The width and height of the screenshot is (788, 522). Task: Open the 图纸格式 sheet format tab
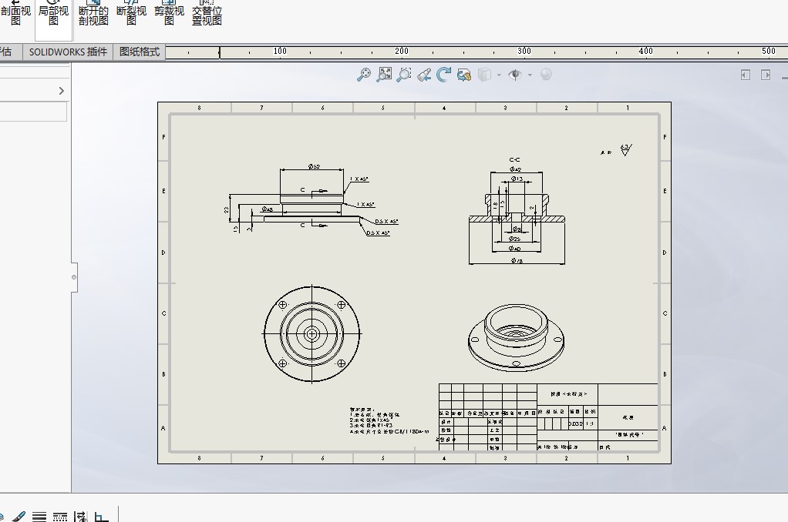140,52
